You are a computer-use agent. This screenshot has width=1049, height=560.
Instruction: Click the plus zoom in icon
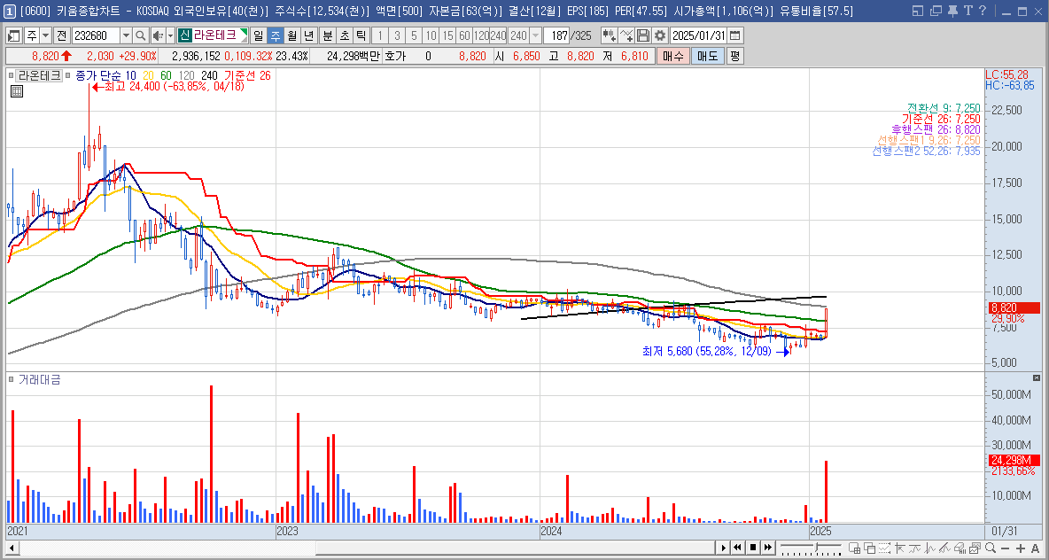pos(1021,548)
